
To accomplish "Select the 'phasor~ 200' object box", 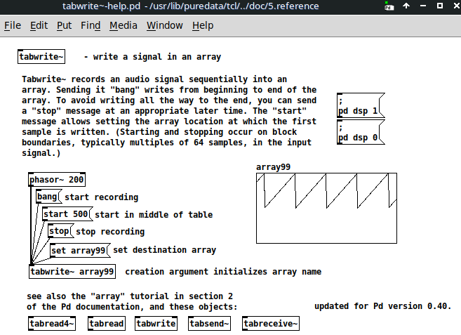I will click(57, 180).
